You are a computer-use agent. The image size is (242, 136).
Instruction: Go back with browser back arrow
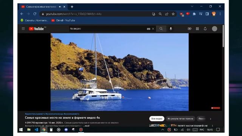pos(22,14)
